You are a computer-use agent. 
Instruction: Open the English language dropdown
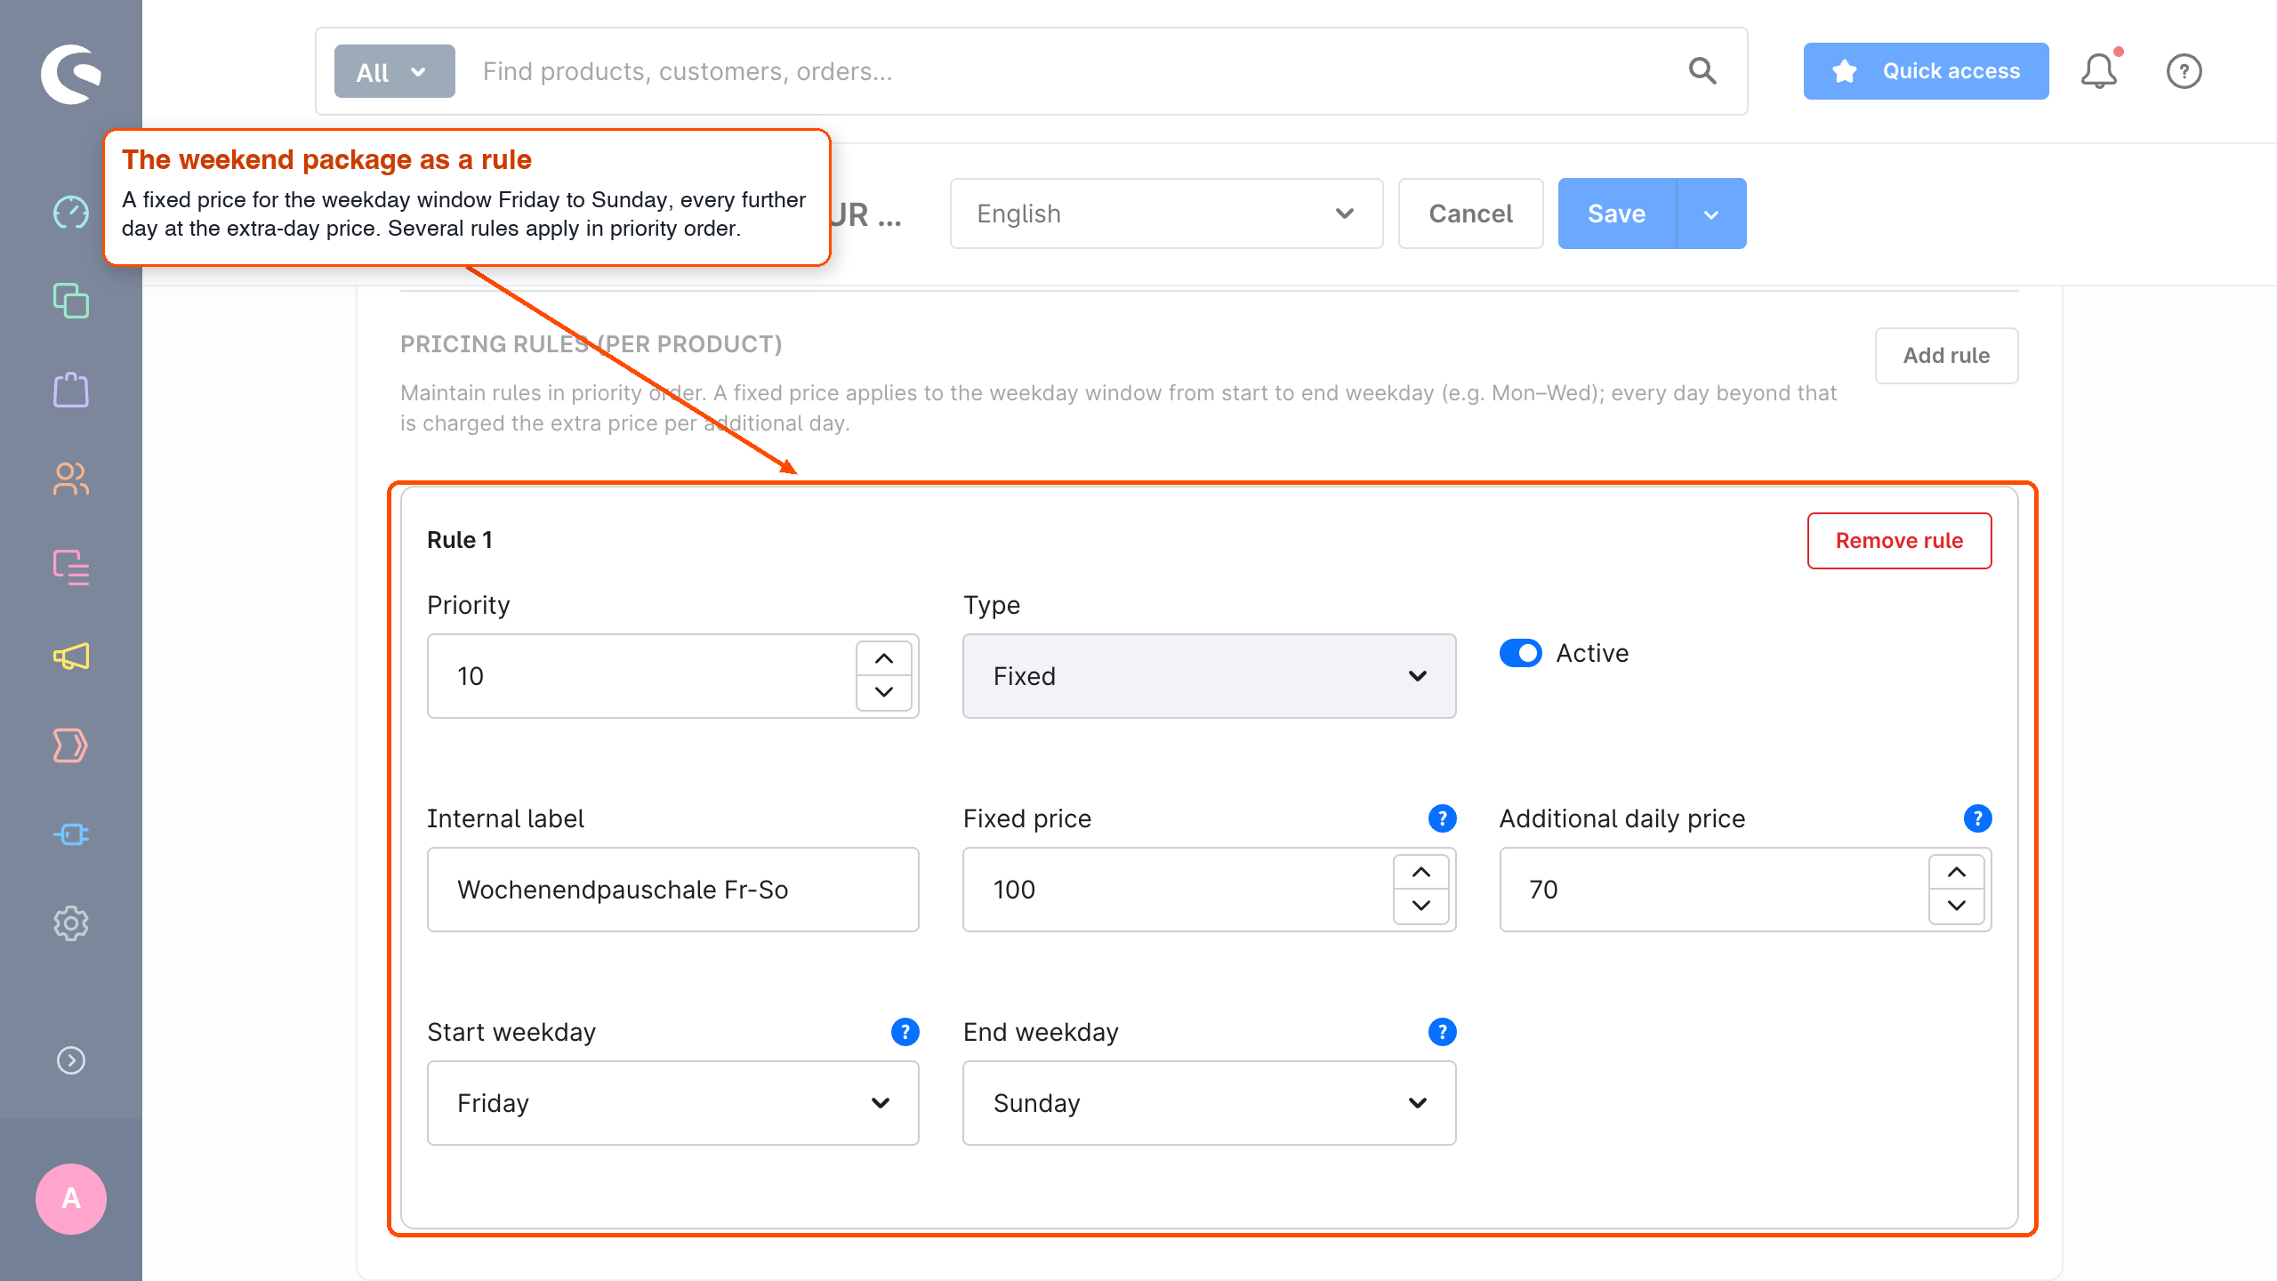1166,213
